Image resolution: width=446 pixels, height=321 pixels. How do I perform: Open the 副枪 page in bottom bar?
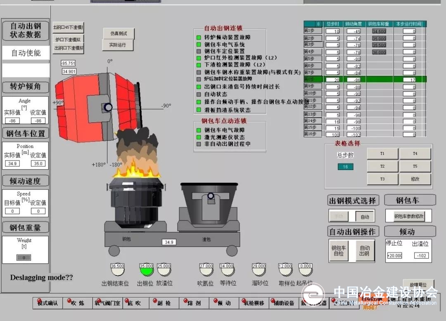pos(164,303)
